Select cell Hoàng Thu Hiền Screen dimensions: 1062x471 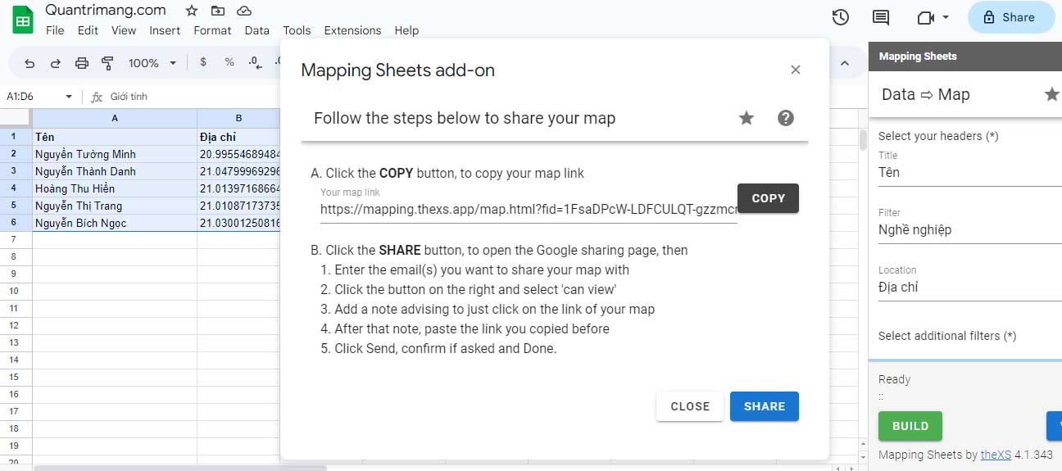click(x=115, y=188)
